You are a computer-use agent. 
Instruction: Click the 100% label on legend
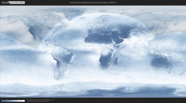(24, 99)
